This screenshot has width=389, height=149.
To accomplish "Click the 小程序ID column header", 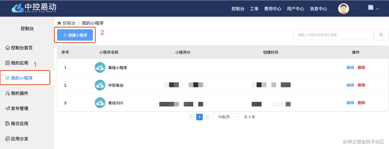I will click(x=183, y=52).
